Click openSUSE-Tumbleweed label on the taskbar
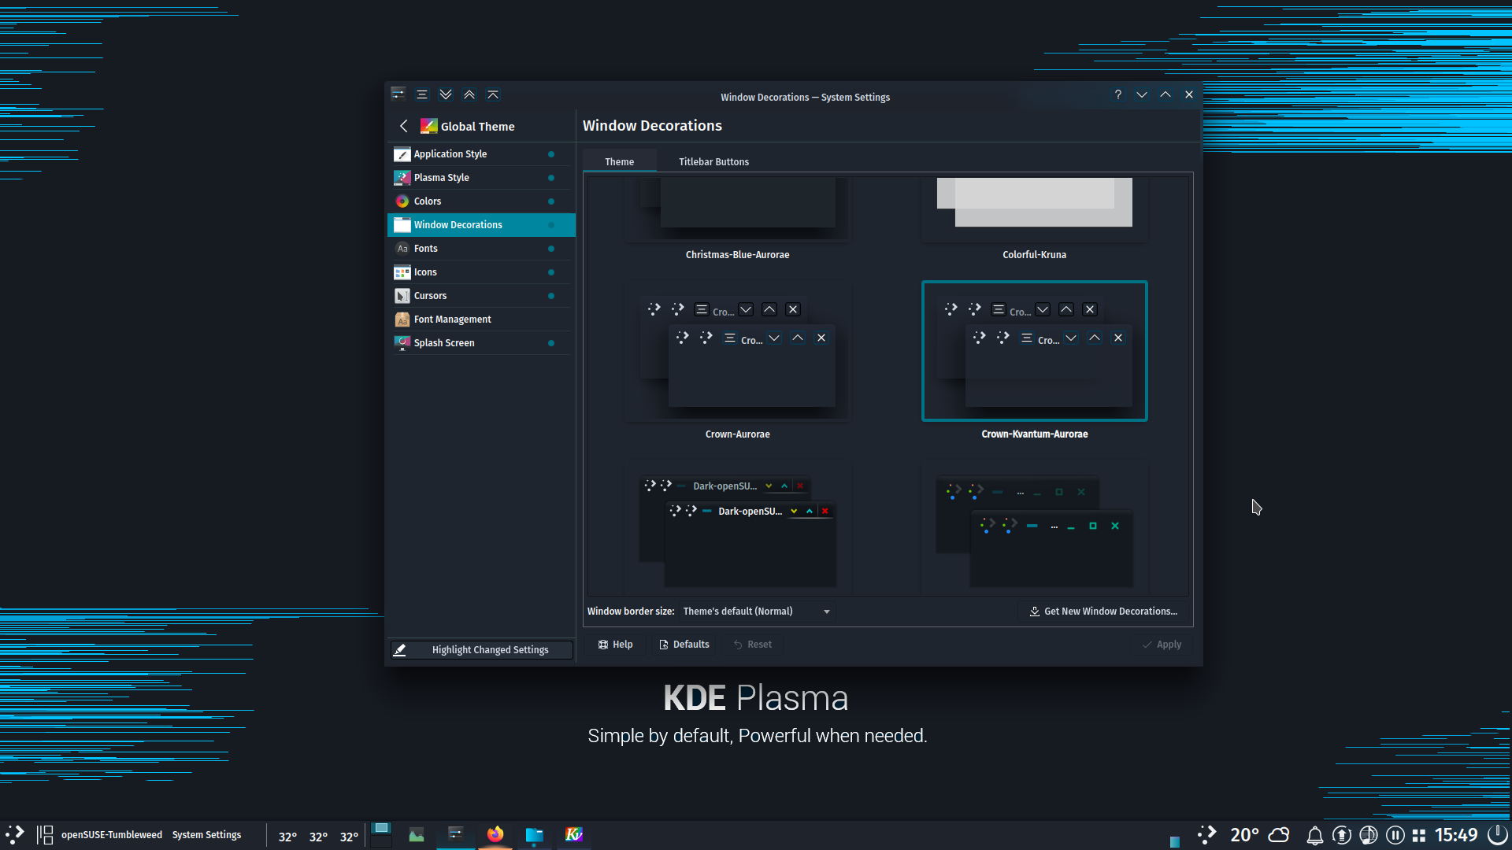Viewport: 1512px width, 850px height. [x=112, y=835]
